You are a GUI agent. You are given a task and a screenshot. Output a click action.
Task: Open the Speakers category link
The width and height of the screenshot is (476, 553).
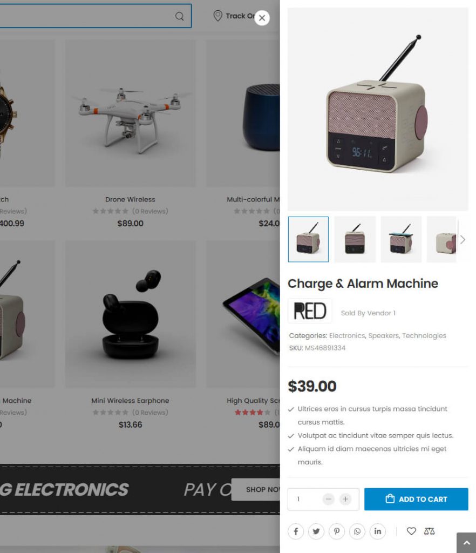click(x=383, y=336)
